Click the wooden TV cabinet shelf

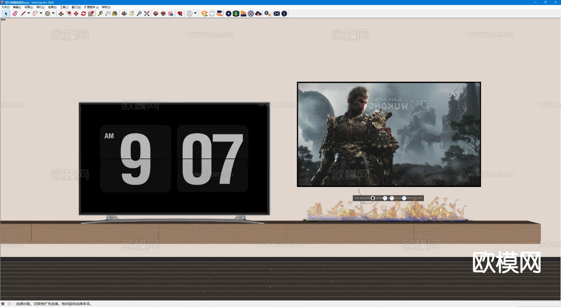point(271,232)
